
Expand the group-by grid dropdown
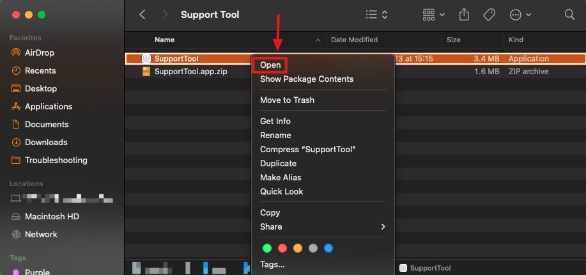pyautogui.click(x=434, y=14)
